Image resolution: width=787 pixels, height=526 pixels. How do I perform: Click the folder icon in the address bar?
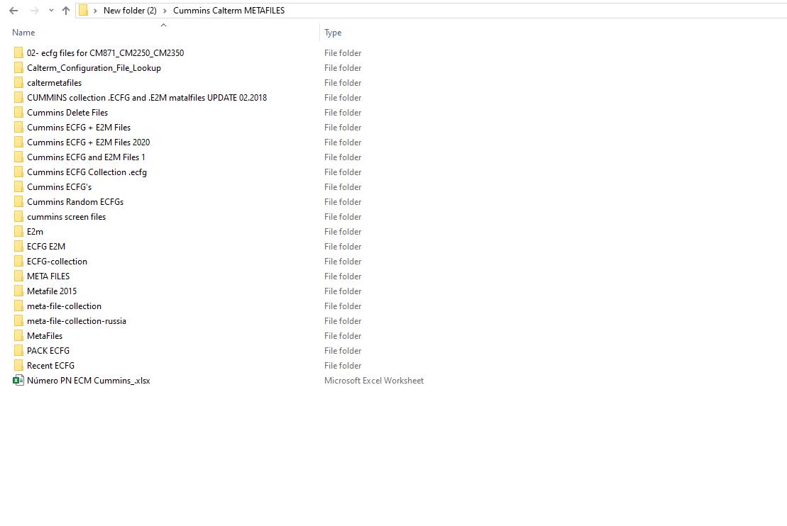click(x=84, y=11)
